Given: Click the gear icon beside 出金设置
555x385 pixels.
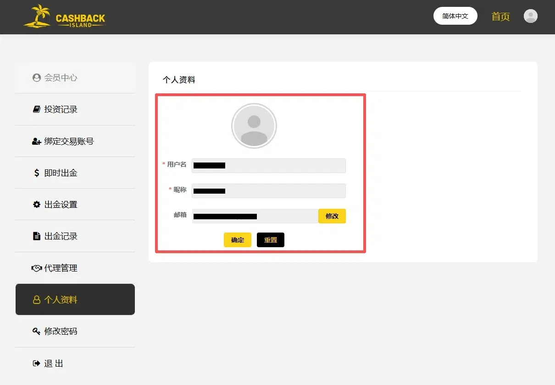Looking at the screenshot, I should coord(37,205).
